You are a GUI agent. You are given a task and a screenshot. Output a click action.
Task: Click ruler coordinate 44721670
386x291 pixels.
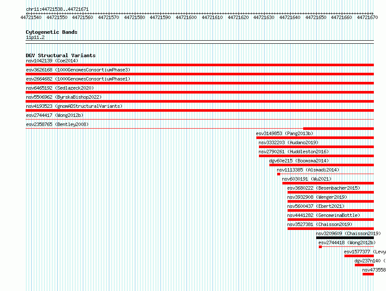(x=367, y=17)
